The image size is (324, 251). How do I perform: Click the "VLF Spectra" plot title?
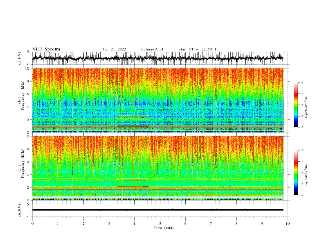pos(46,49)
